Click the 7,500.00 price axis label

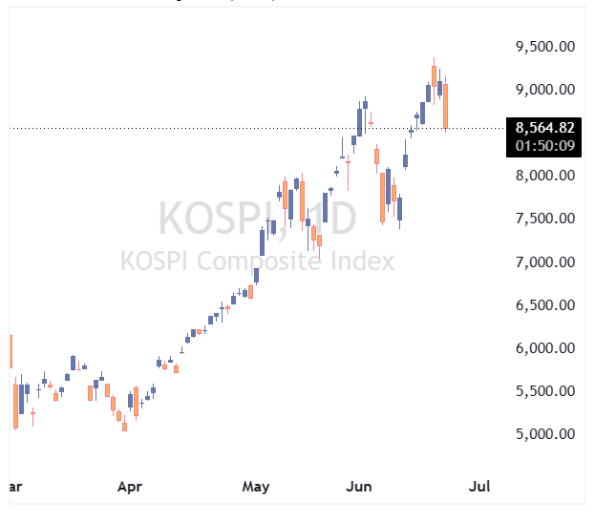pyautogui.click(x=545, y=219)
